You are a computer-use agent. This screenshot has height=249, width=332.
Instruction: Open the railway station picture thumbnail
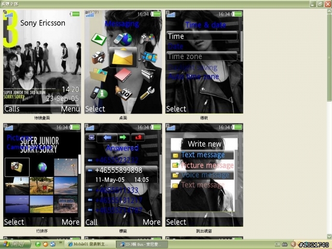tap(17, 186)
